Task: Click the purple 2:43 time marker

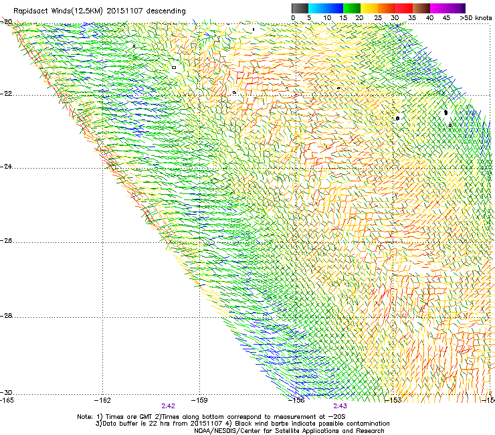Action: click(340, 406)
